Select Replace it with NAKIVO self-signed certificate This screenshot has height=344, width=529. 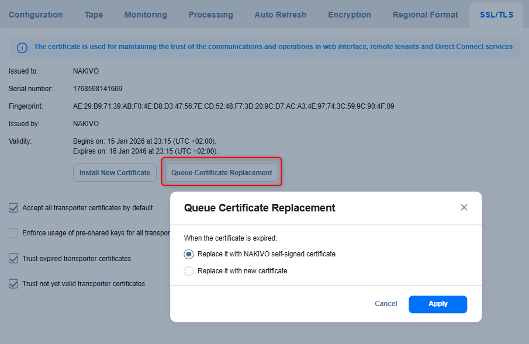click(189, 254)
